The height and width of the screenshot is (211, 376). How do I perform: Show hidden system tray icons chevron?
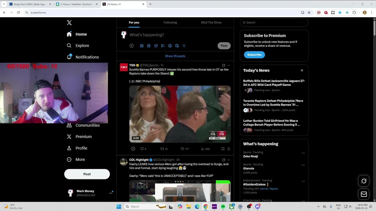(318, 207)
